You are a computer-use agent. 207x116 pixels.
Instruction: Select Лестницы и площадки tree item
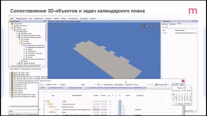[x=35, y=53]
